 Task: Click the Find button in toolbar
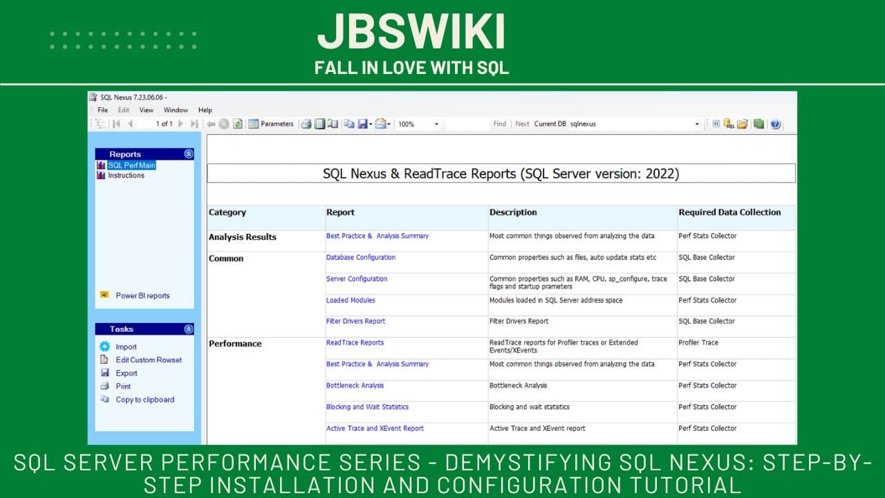coord(499,124)
